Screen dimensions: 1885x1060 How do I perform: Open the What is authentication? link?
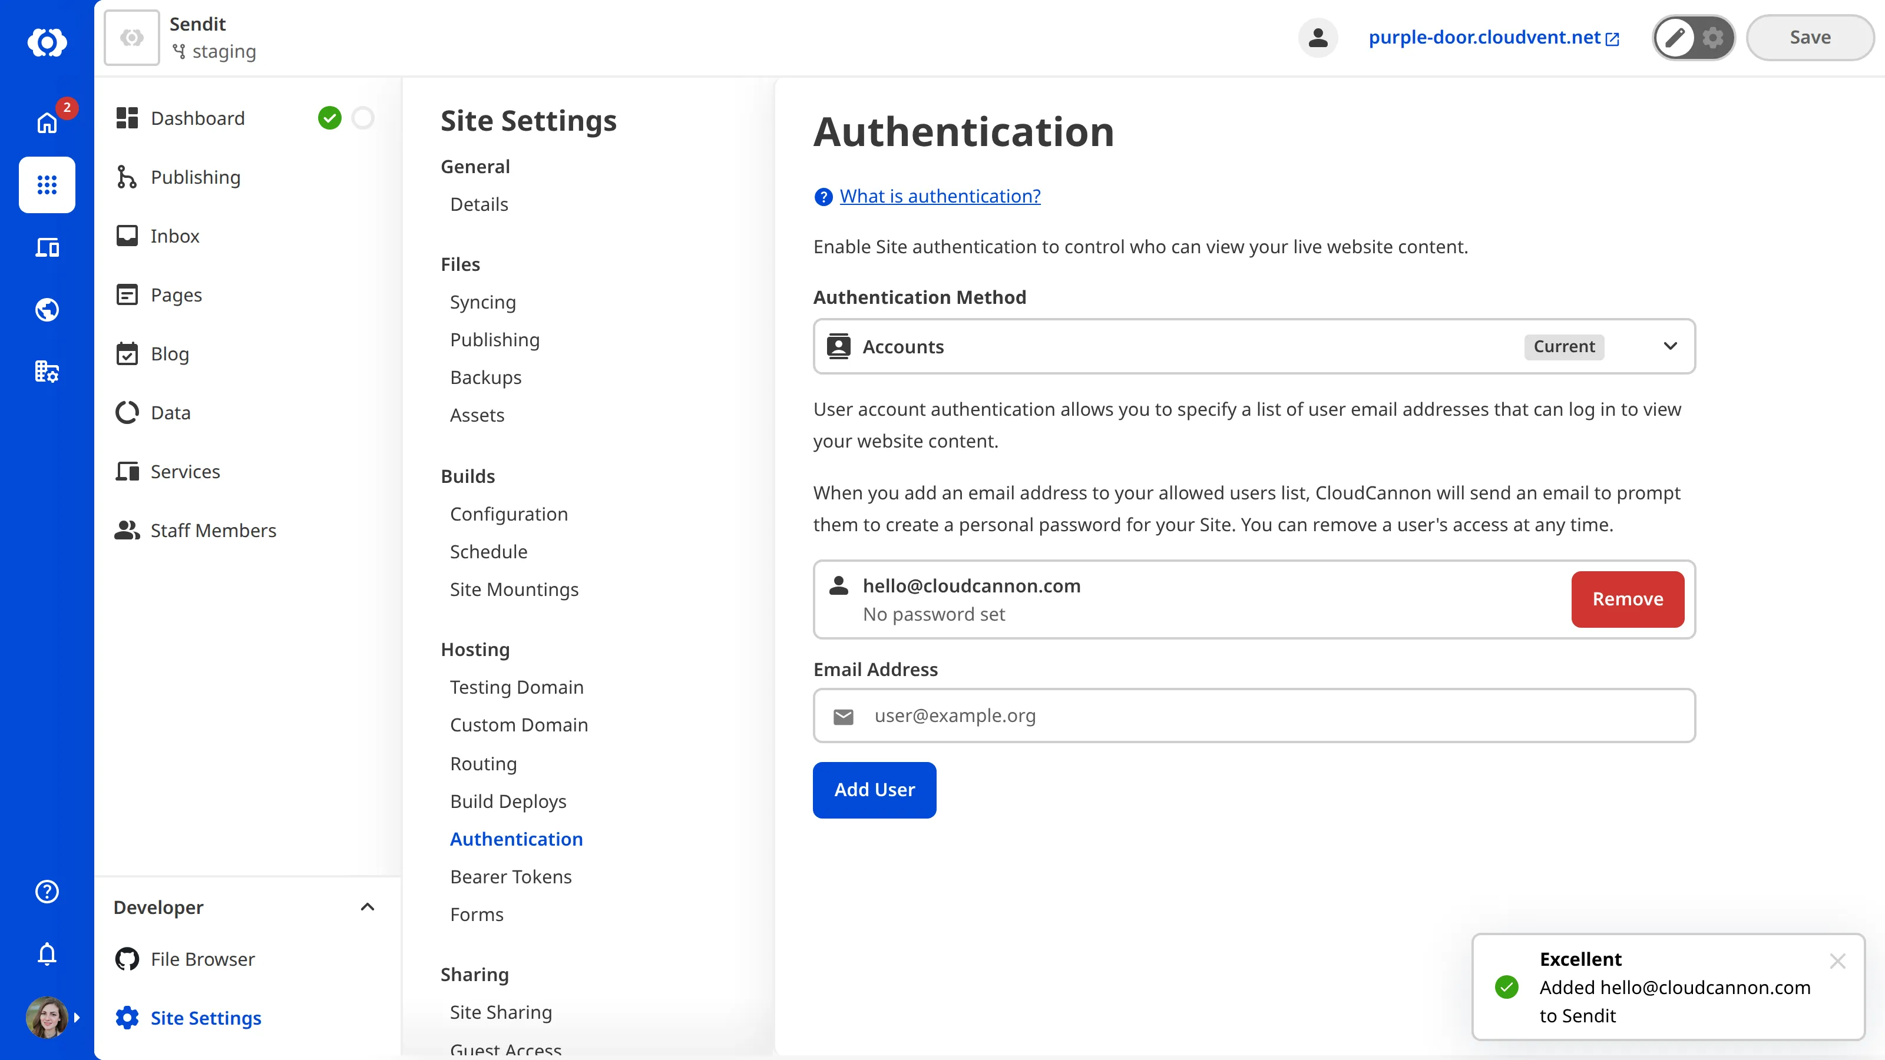coord(940,196)
